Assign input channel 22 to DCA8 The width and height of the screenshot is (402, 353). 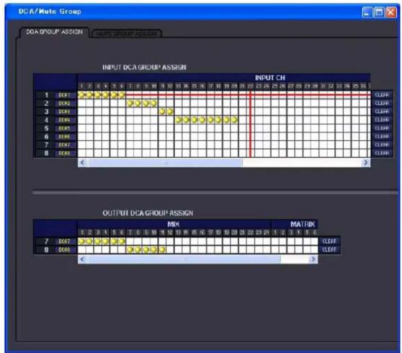click(251, 153)
